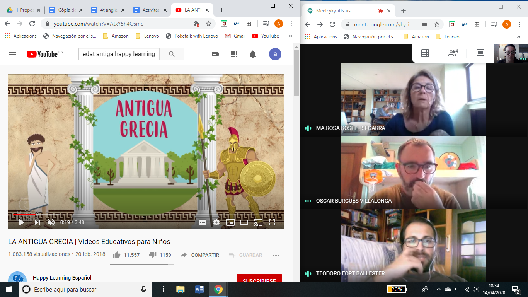The height and width of the screenshot is (297, 528).
Task: Play the Antigua Grecia video
Action: tap(22, 222)
